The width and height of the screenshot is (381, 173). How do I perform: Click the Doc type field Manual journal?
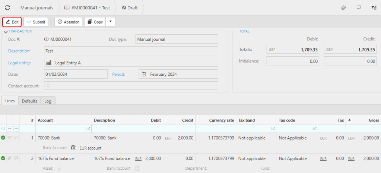[x=177, y=39]
